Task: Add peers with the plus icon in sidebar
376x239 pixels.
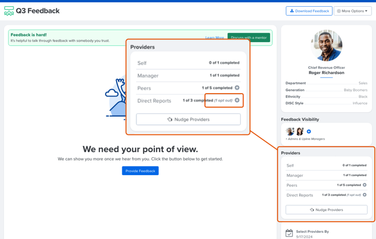Action: [x=364, y=185]
